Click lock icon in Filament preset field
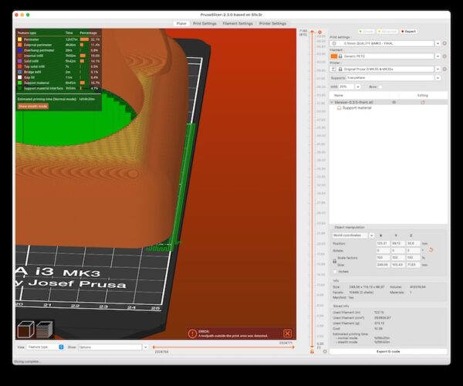This screenshot has width=463, height=386. [x=340, y=56]
